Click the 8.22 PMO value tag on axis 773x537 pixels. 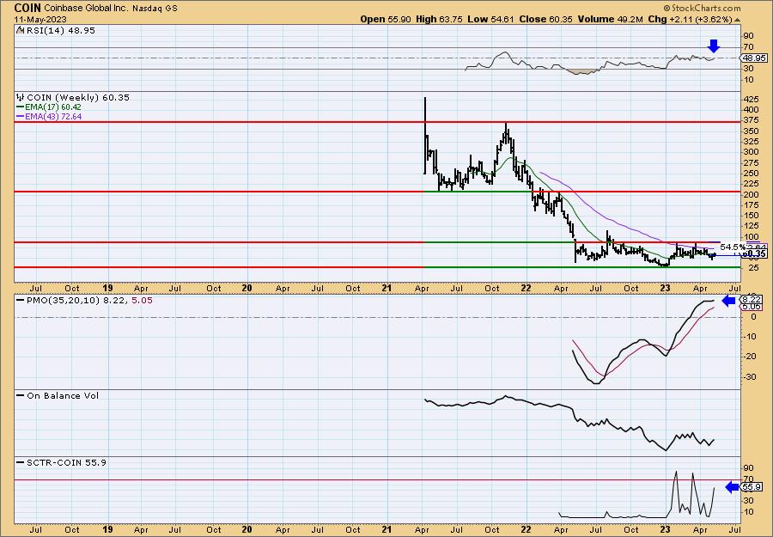(751, 299)
